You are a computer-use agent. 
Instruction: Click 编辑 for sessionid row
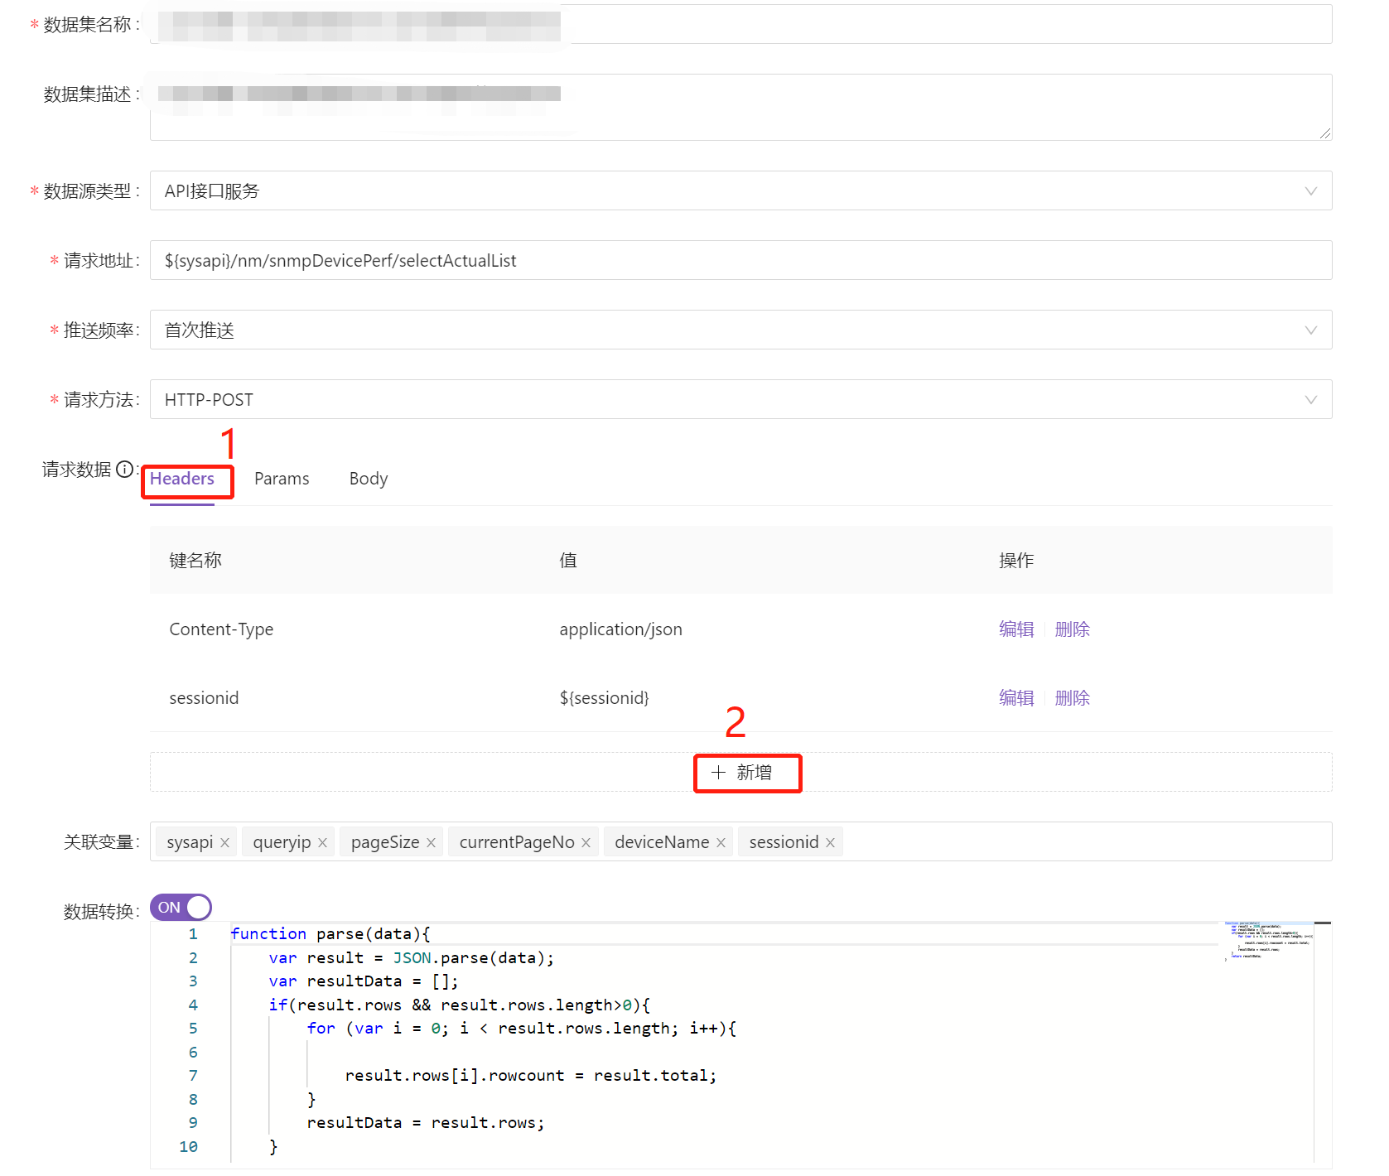[x=1016, y=698]
